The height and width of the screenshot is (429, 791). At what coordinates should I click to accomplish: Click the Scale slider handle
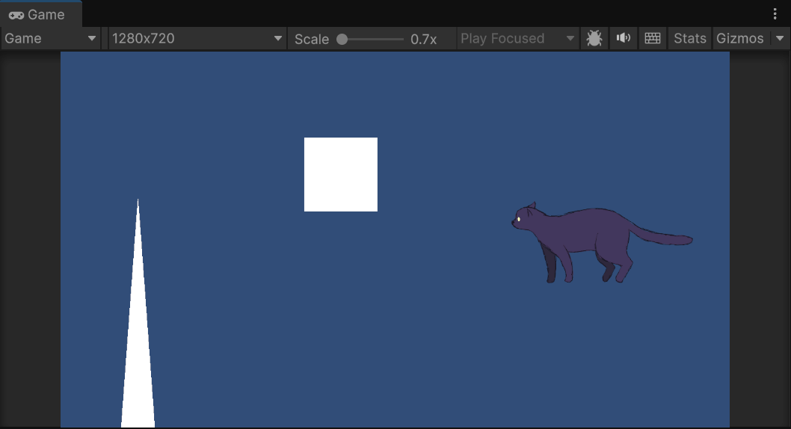point(342,40)
